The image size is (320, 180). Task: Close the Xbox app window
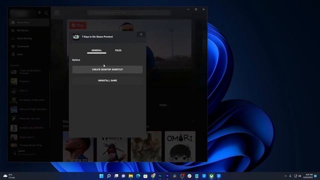(x=203, y=9)
